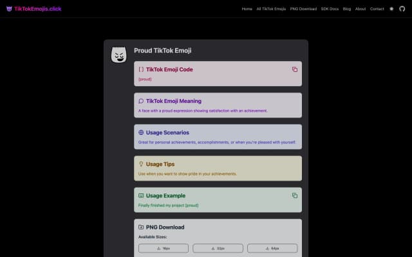Click the globe icon beside Usage Scenarios
The height and width of the screenshot is (257, 412).
[141, 132]
